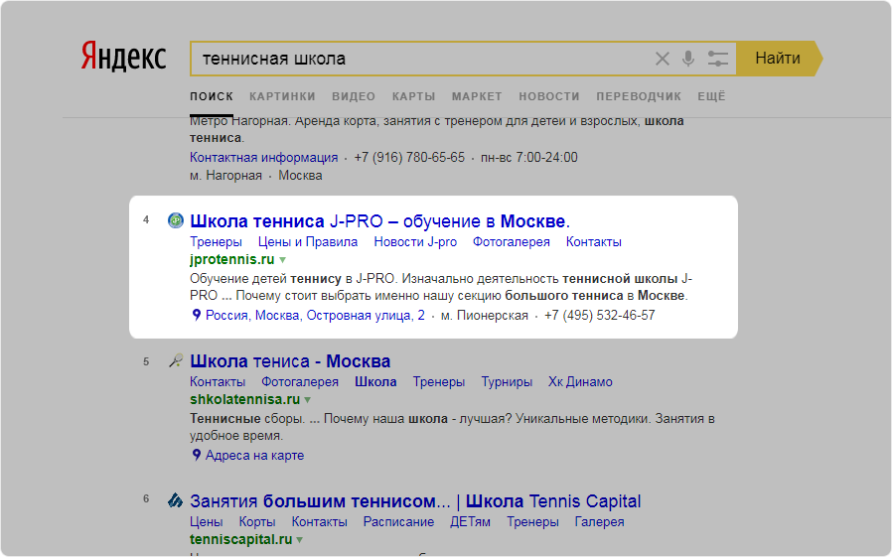
Task: Open the Ещё menu
Action: pyautogui.click(x=711, y=96)
